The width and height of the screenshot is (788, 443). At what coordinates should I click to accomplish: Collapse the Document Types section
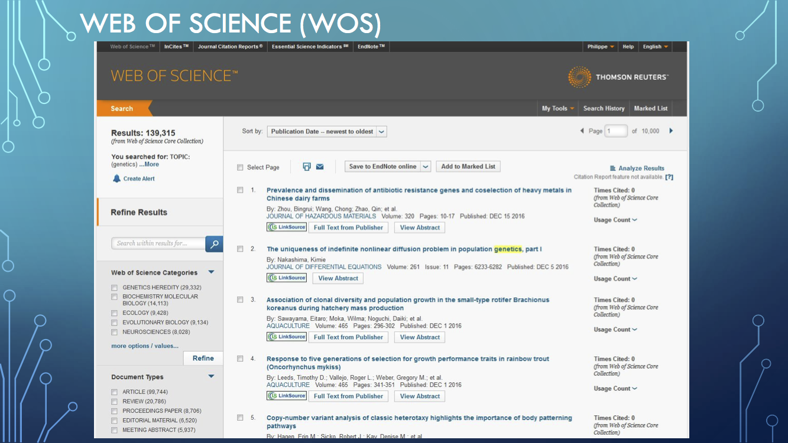tap(211, 376)
